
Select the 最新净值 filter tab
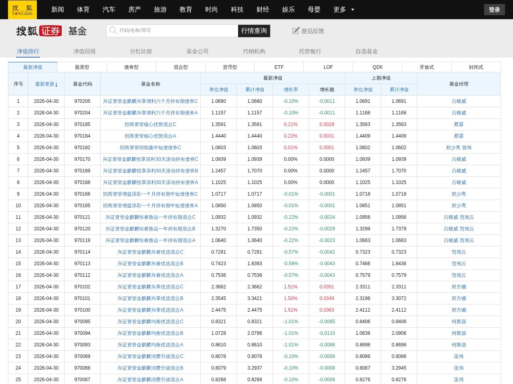click(x=33, y=67)
